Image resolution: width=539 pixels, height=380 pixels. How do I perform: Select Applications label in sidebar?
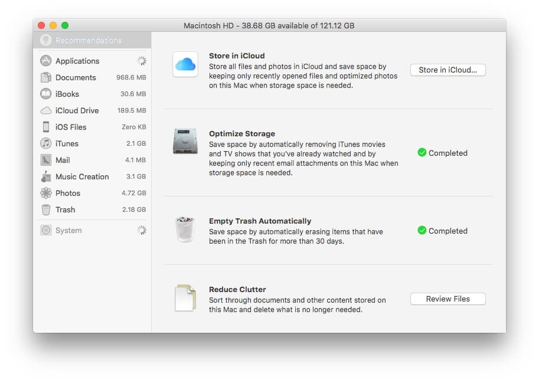pos(77,61)
